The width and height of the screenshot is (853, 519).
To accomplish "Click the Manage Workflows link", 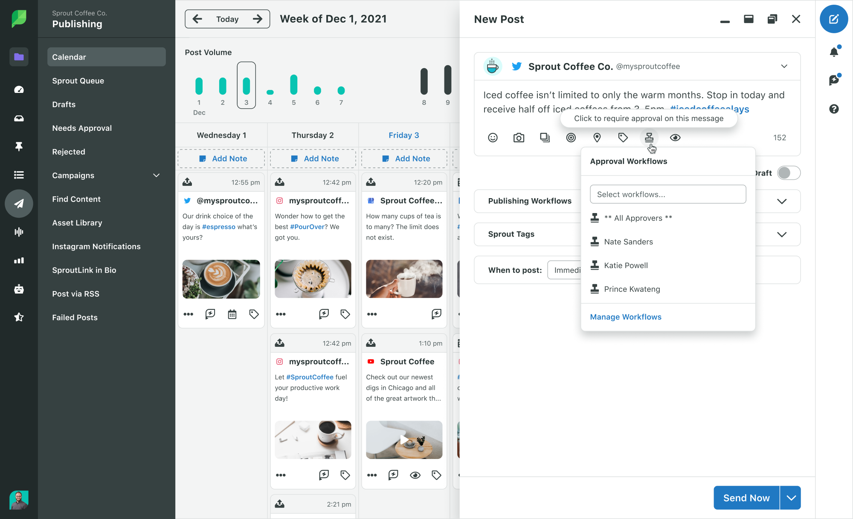I will (x=626, y=317).
